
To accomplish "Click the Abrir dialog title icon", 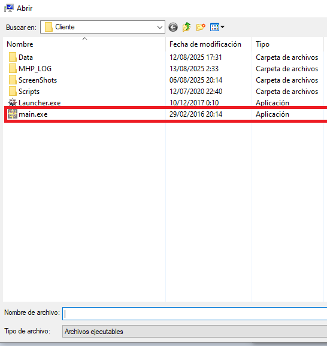I will point(9,8).
